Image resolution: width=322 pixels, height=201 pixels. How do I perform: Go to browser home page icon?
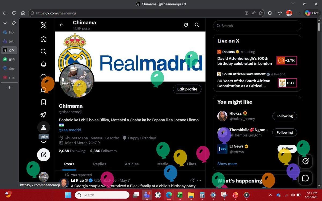pyautogui.click(x=23, y=13)
